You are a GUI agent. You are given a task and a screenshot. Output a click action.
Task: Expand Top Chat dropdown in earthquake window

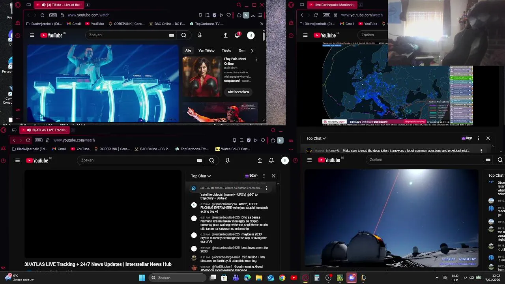pos(316,138)
